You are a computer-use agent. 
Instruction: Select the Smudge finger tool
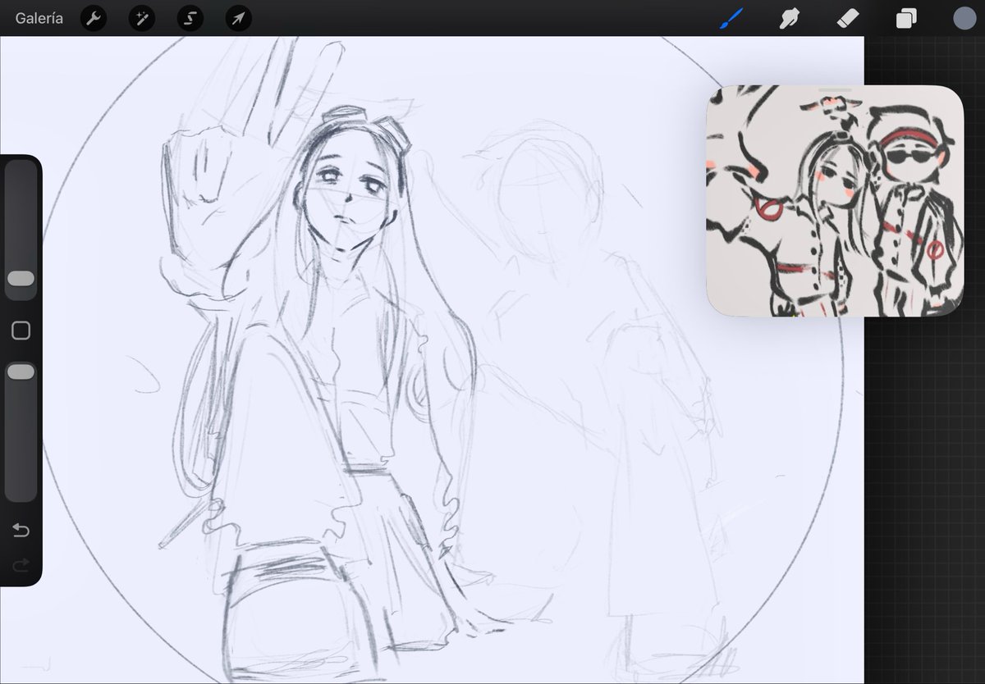point(789,19)
